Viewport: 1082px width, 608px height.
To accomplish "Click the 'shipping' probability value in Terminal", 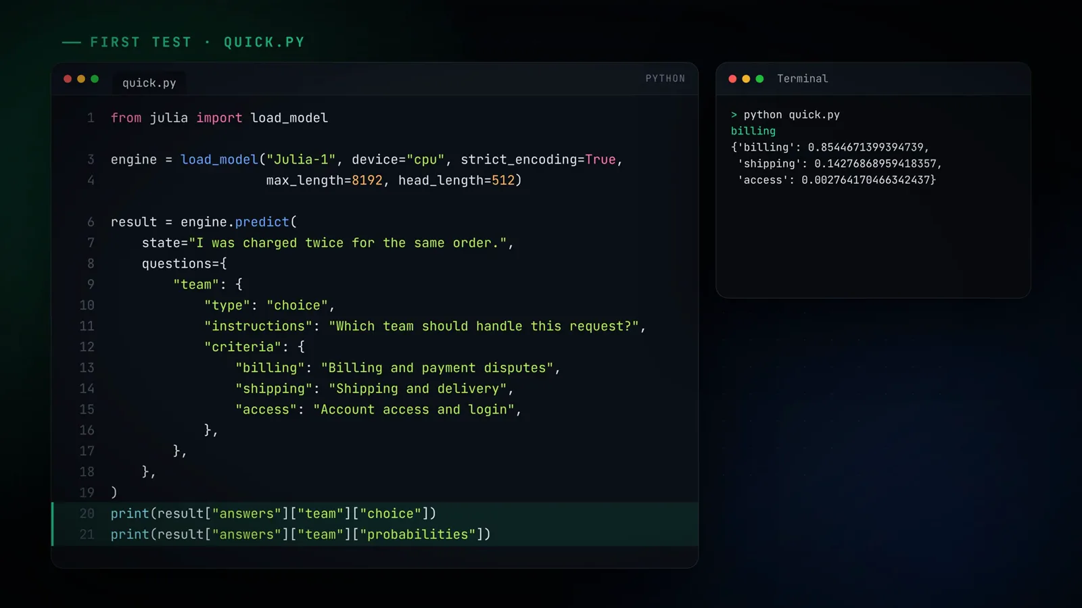I will 875,163.
